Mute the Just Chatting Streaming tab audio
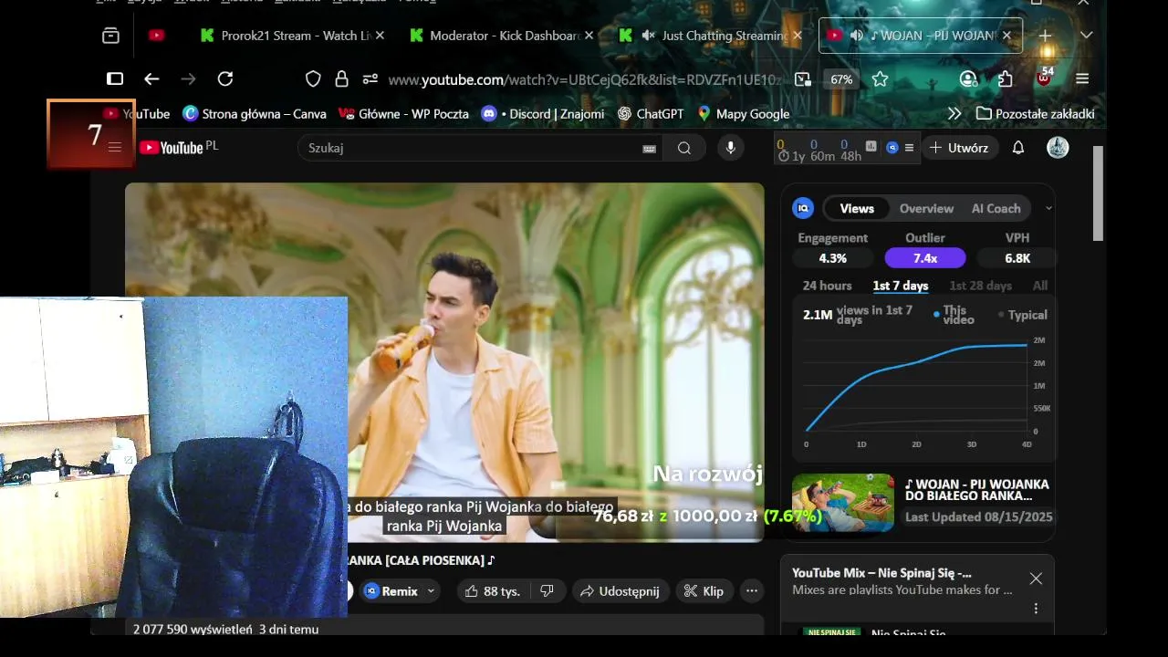Image resolution: width=1168 pixels, height=657 pixels. pyautogui.click(x=648, y=36)
